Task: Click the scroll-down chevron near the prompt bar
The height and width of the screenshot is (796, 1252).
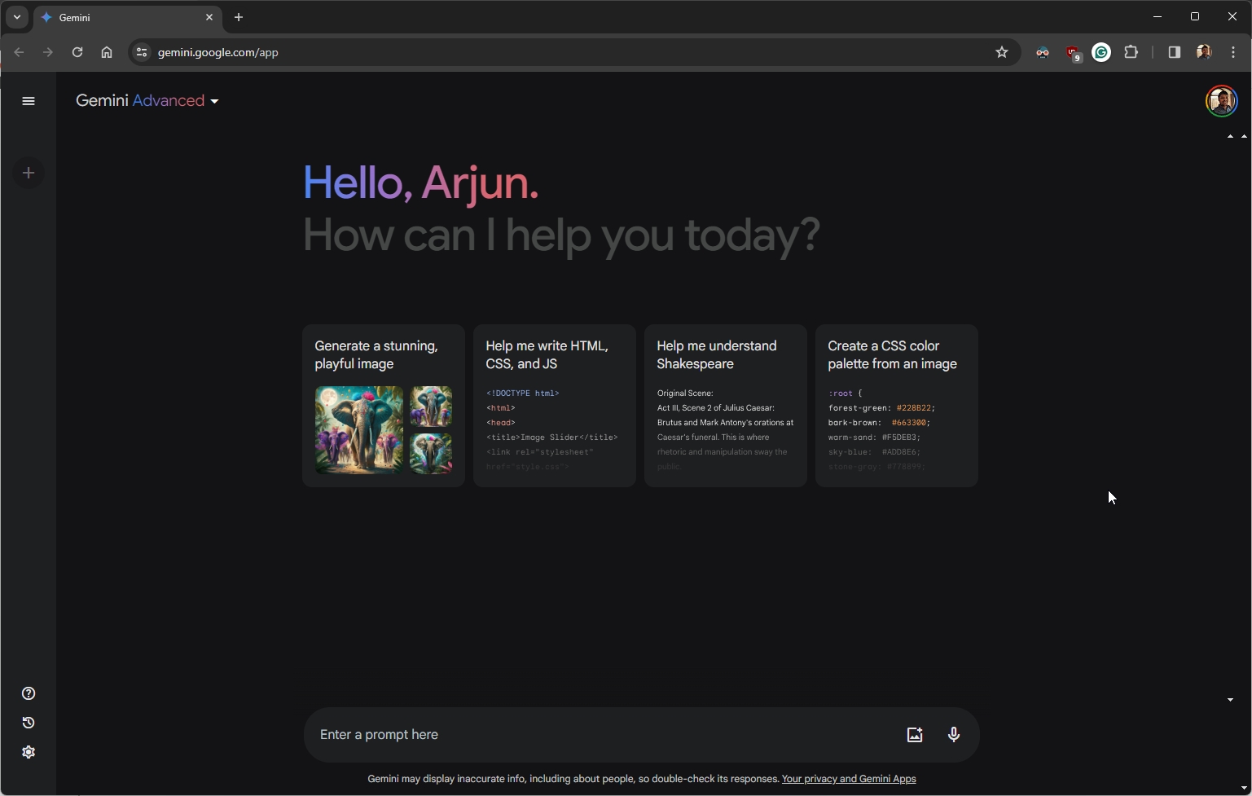Action: (1230, 700)
